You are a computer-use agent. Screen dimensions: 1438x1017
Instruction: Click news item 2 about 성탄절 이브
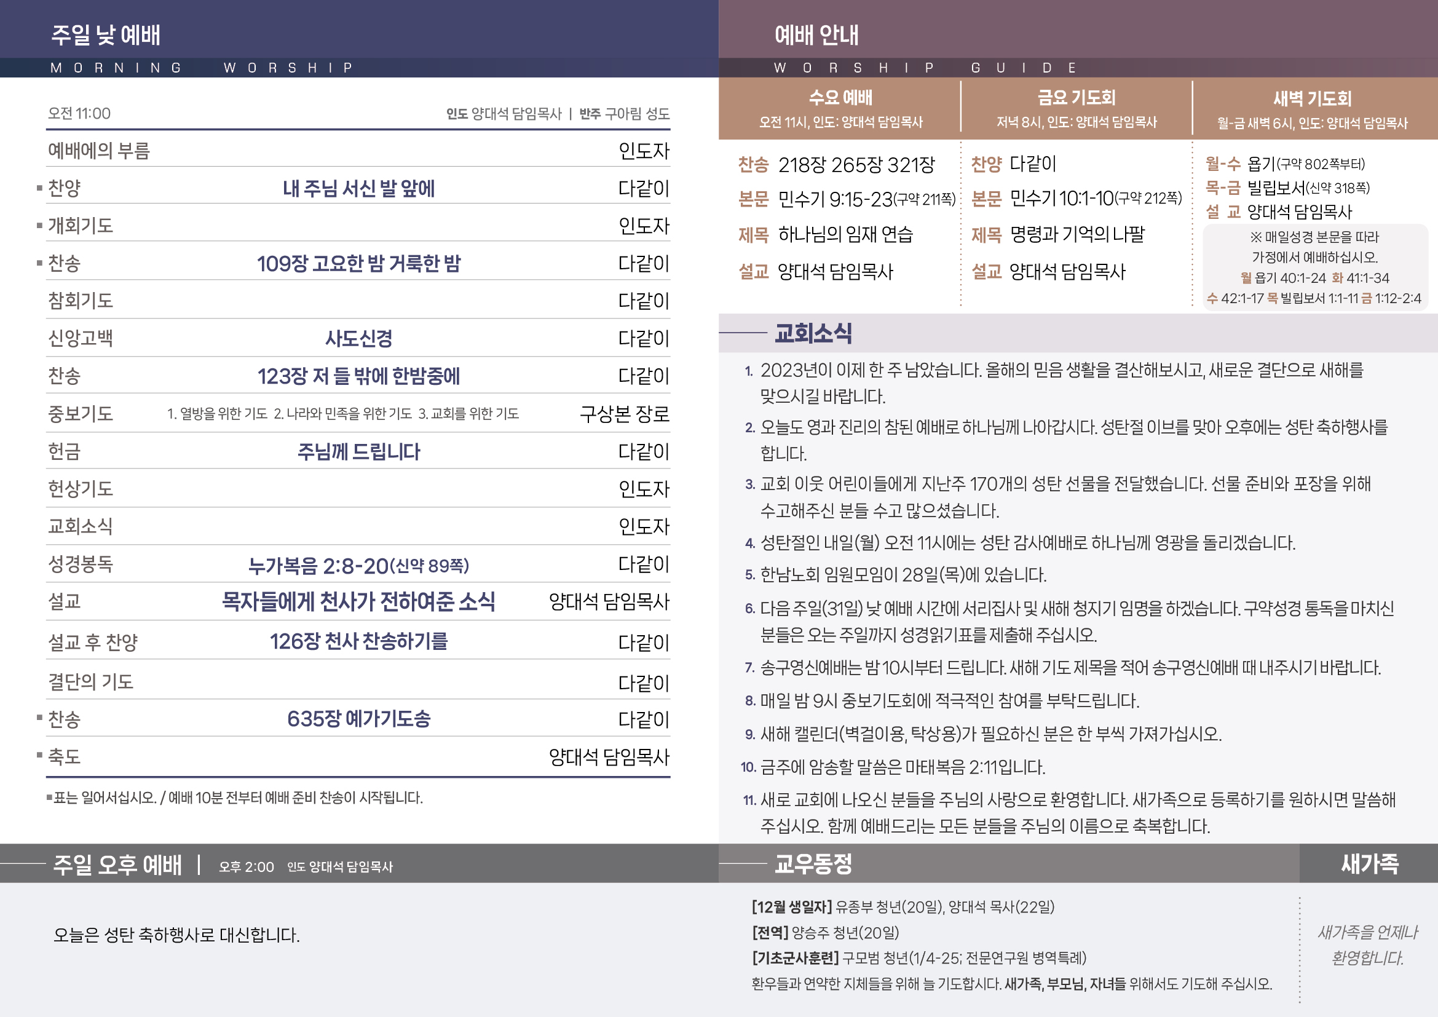click(x=1067, y=440)
